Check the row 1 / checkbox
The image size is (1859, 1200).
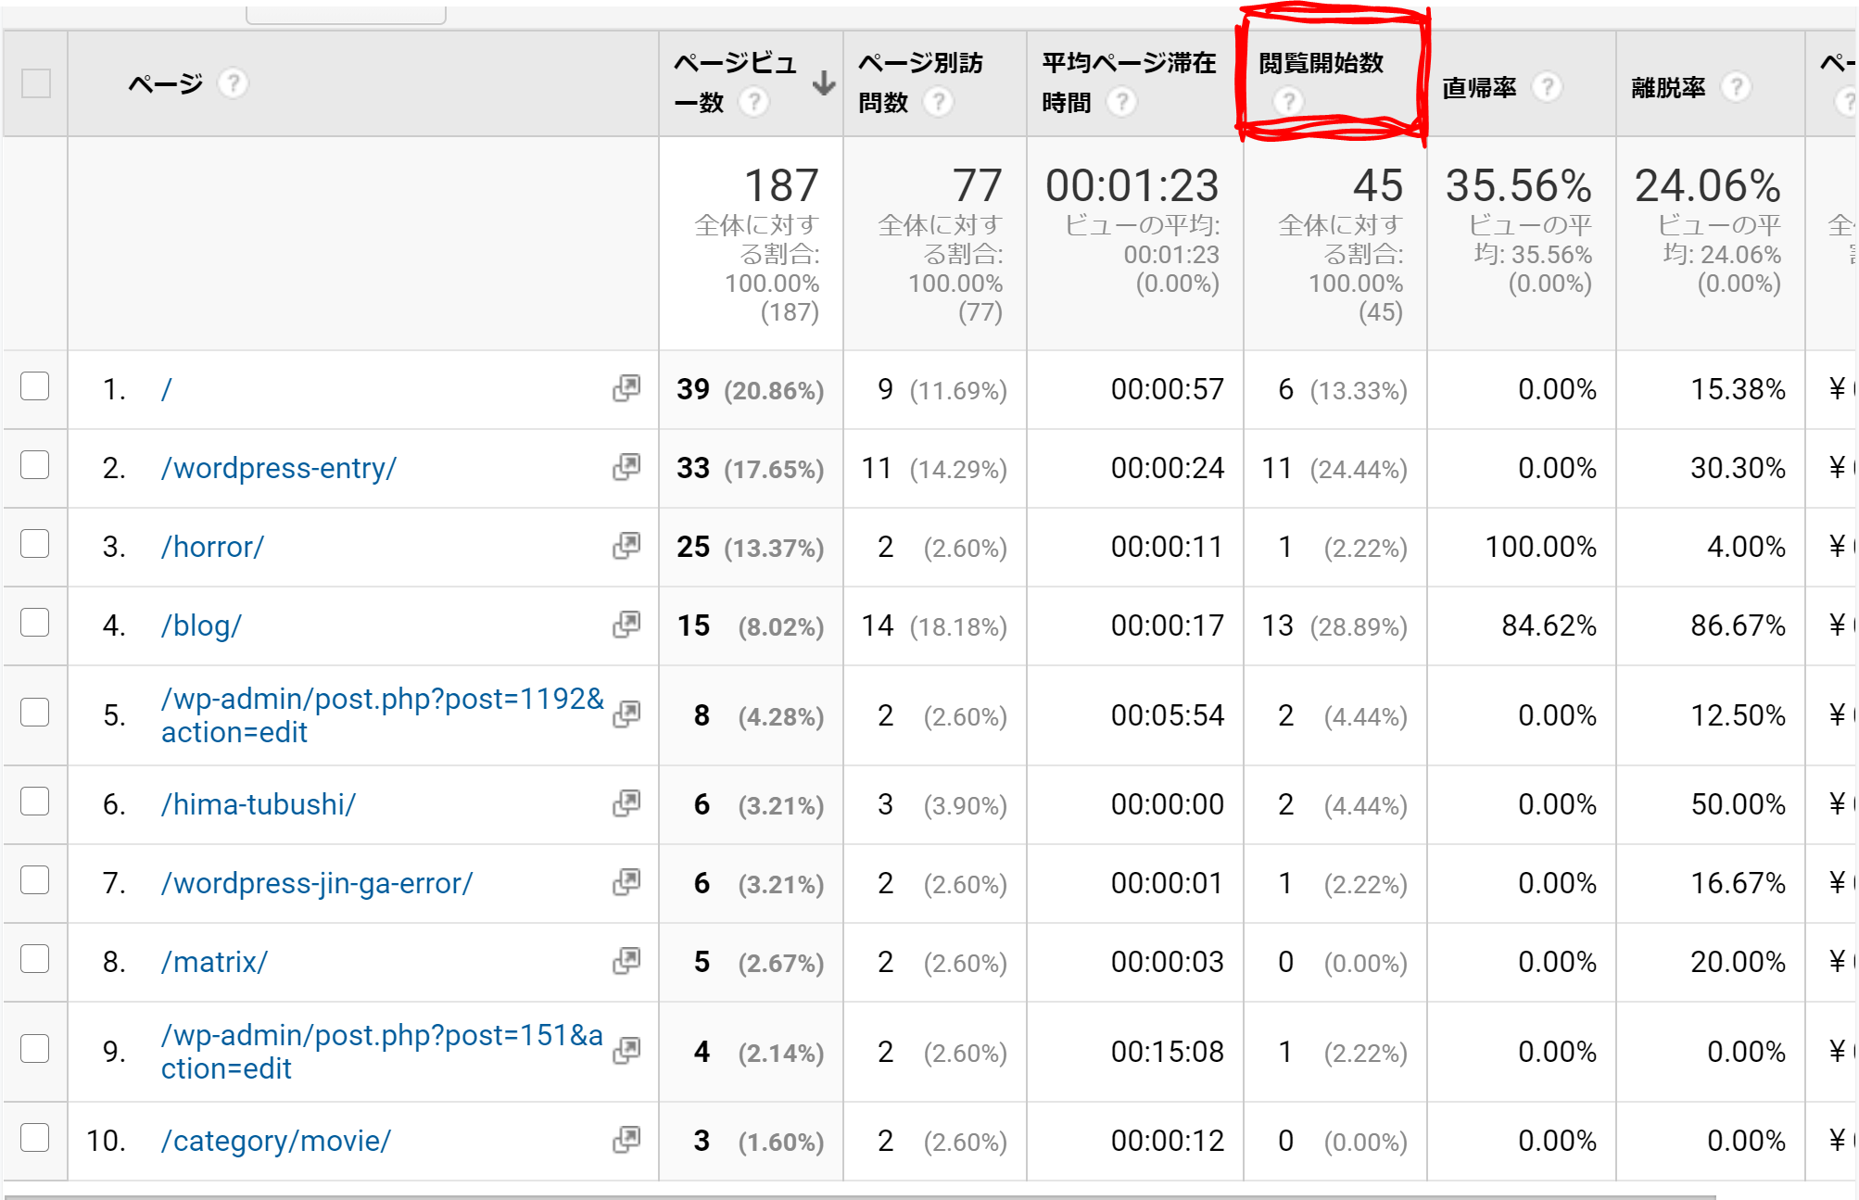pos(35,386)
